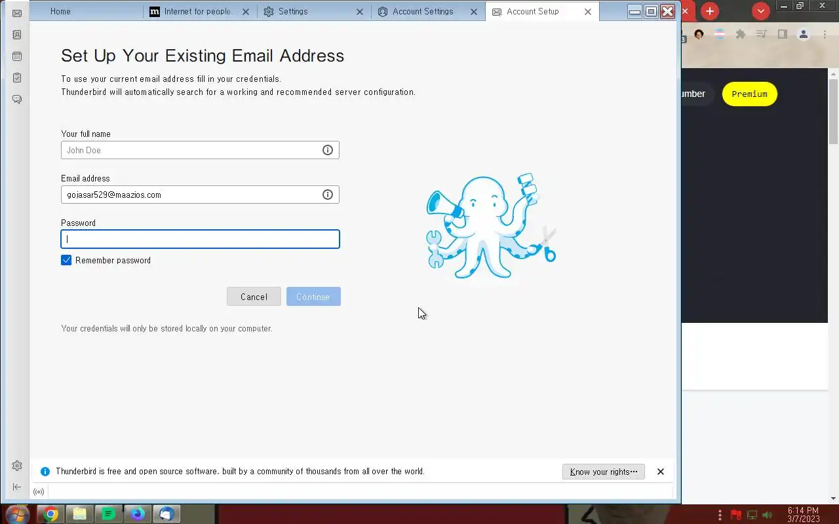Image resolution: width=839 pixels, height=524 pixels.
Task: Open Thunderbird from the taskbar
Action: [x=166, y=514]
